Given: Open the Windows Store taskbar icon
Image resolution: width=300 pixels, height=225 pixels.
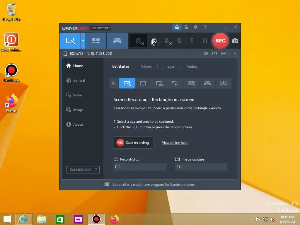Looking at the screenshot, I should [60, 219].
